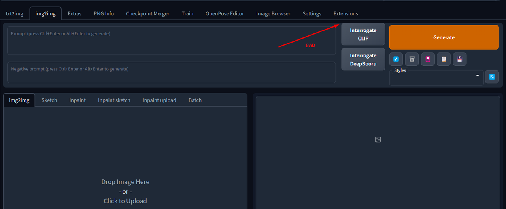Click the clipboard apply styles icon
506x209 pixels.
point(444,59)
